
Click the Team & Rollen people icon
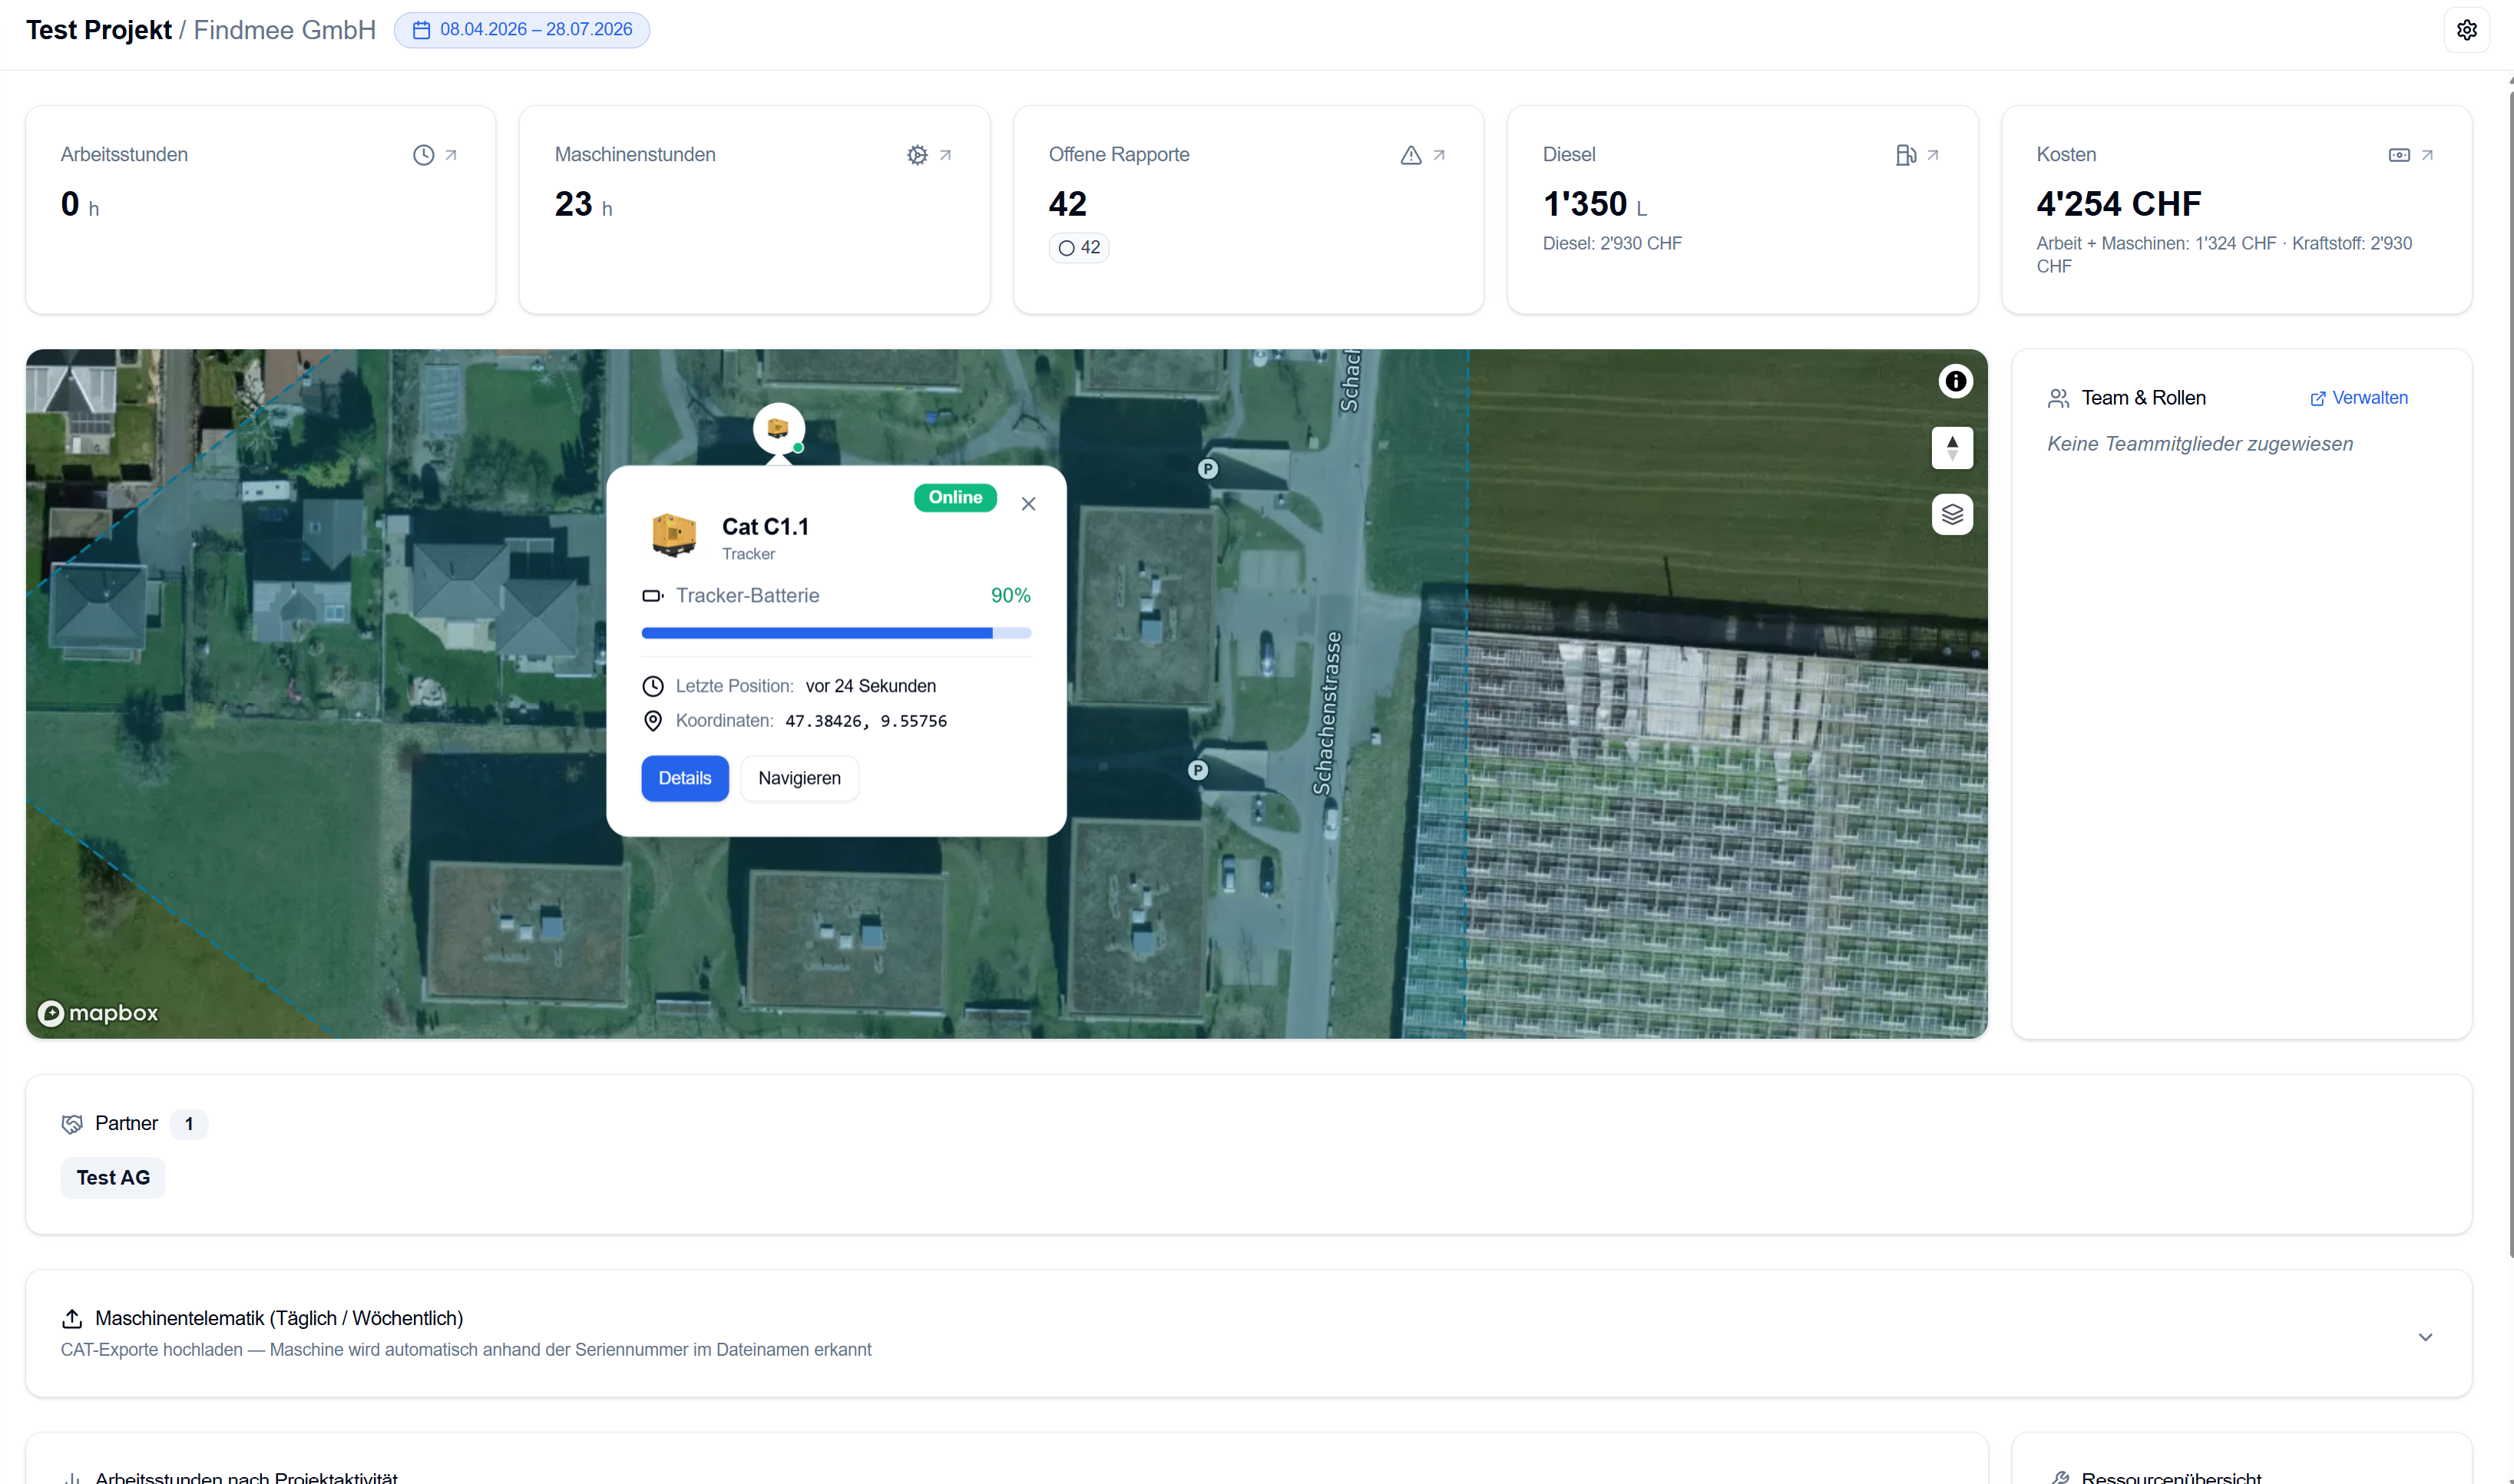tap(2058, 398)
